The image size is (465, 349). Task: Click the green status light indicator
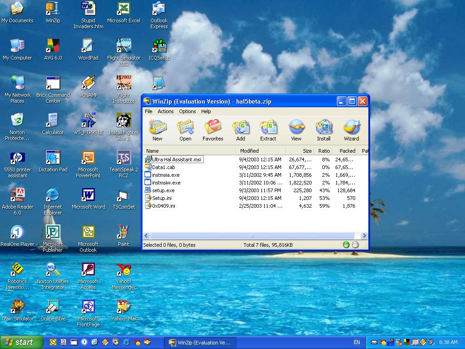click(346, 245)
